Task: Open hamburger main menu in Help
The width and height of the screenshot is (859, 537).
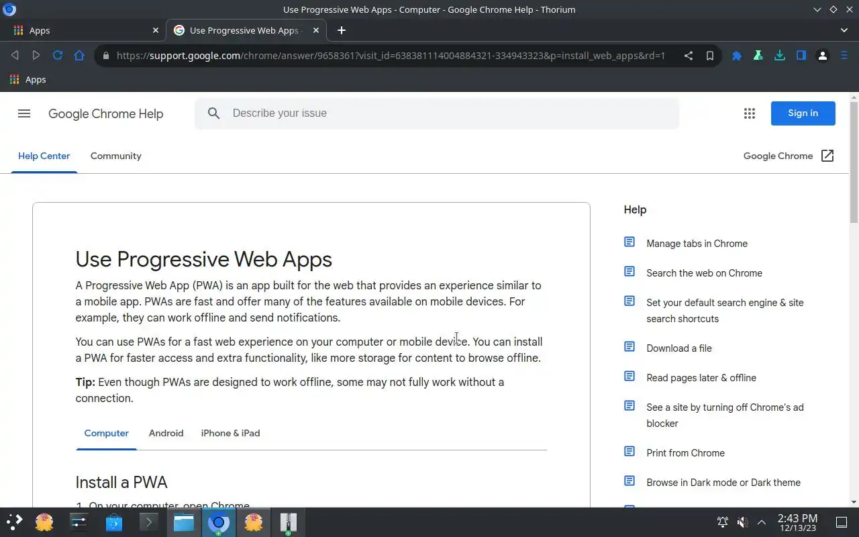Action: (x=24, y=113)
